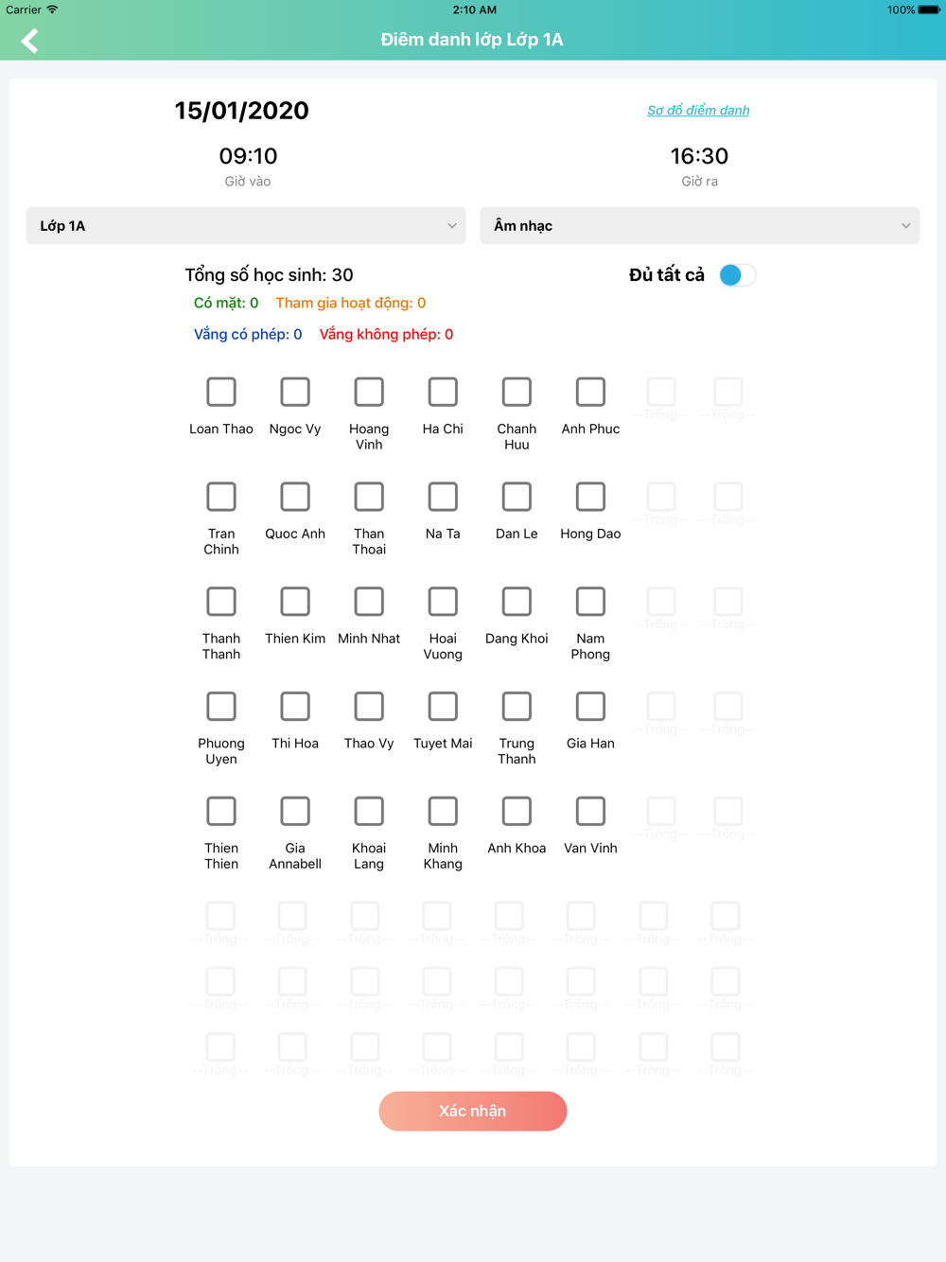Mark Van Vinh as present
Image resolution: width=946 pixels, height=1262 pixels.
(590, 812)
